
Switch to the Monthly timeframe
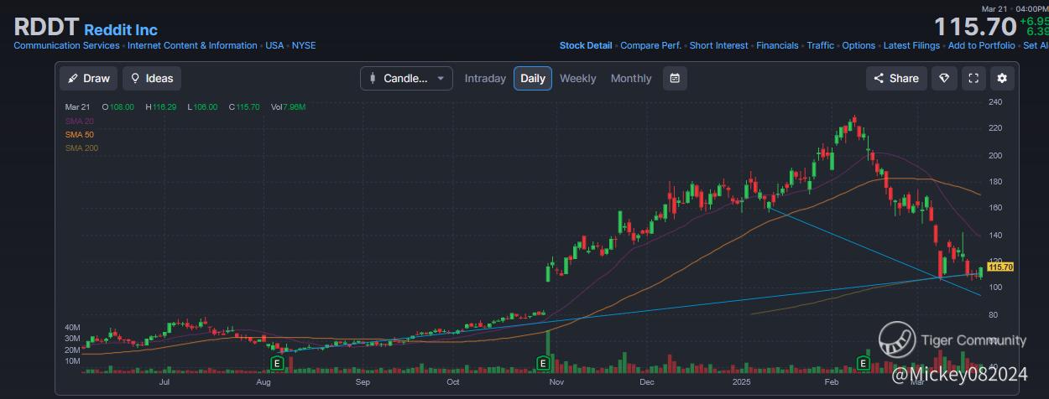[631, 78]
